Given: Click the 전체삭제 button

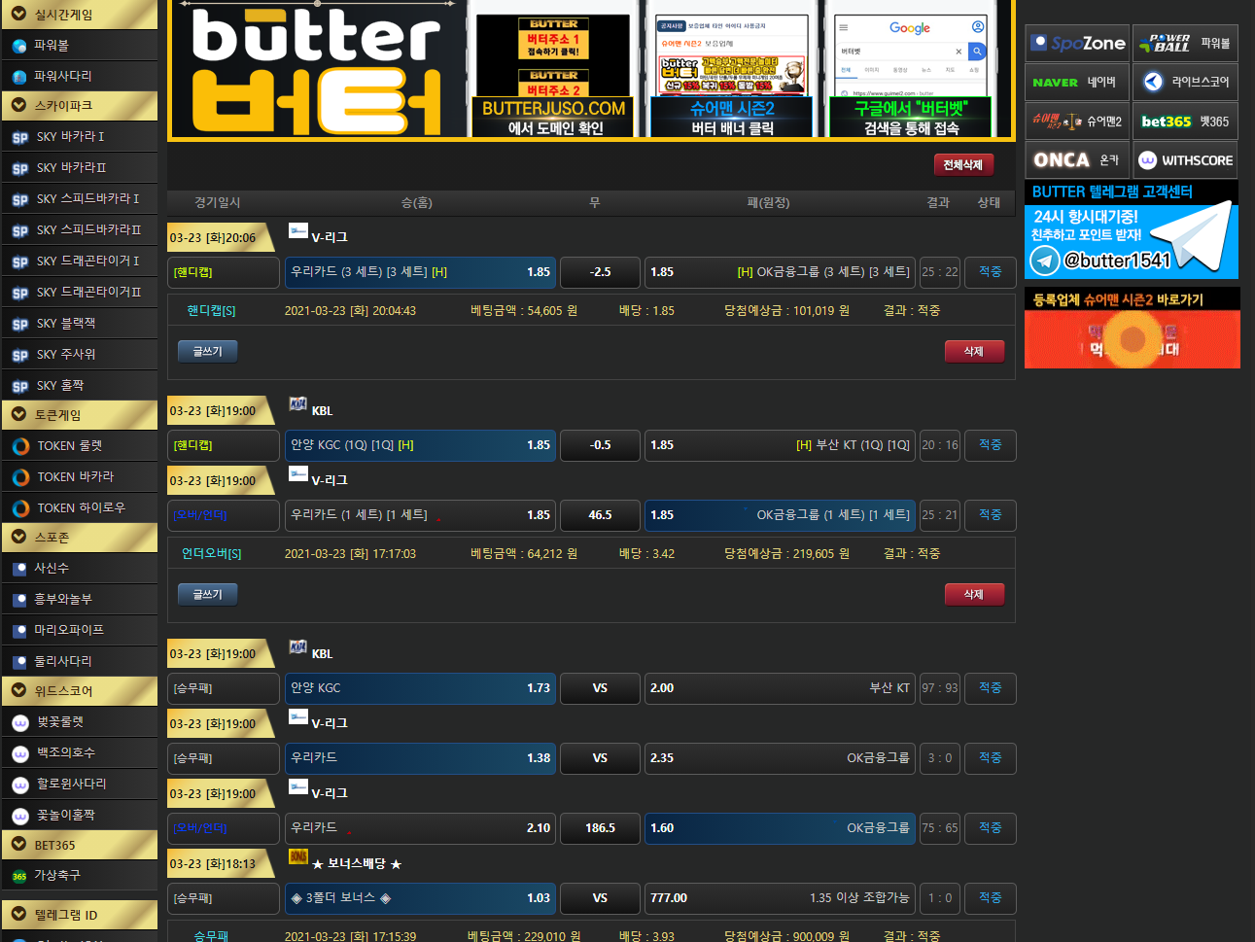Looking at the screenshot, I should point(962,165).
